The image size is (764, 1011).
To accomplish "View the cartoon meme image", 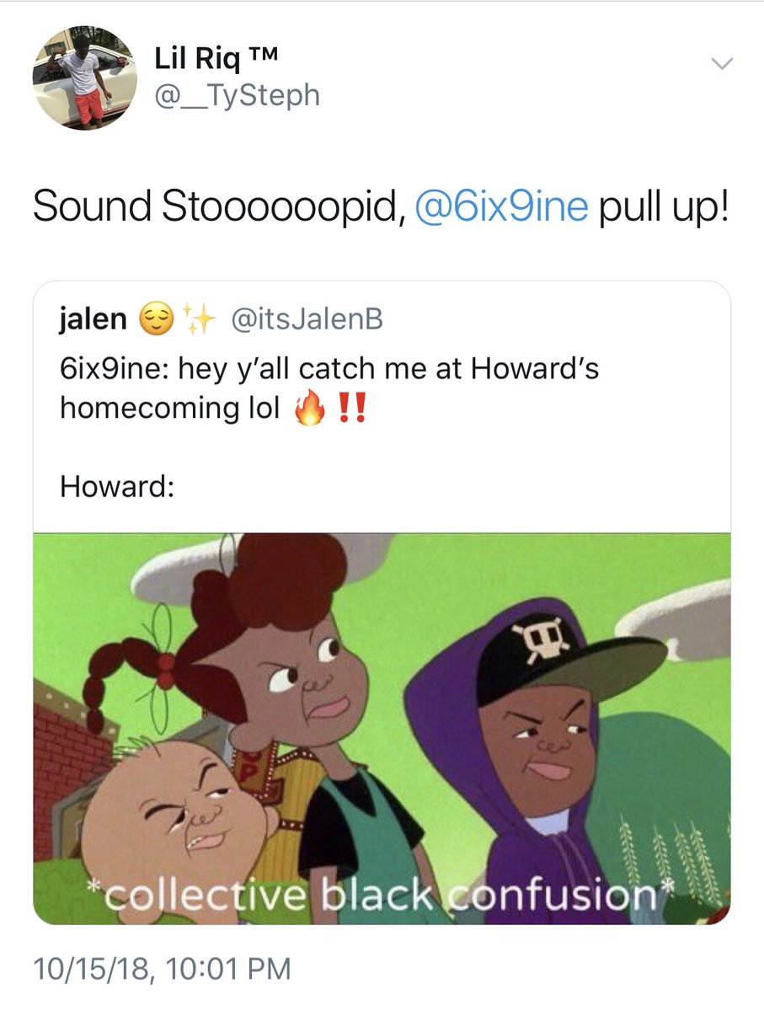I will click(382, 728).
